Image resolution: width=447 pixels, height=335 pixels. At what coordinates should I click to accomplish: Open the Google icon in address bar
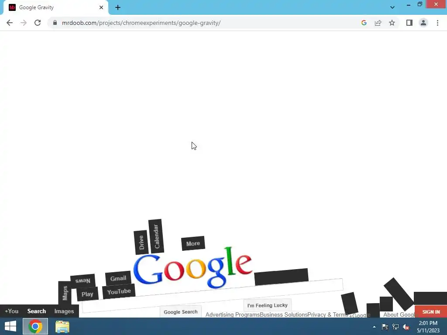[x=364, y=23]
